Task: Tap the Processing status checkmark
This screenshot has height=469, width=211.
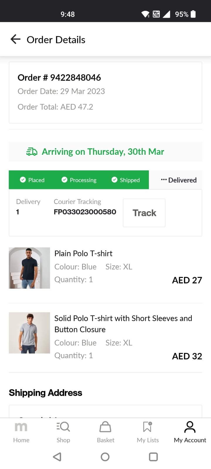Action: tap(64, 180)
